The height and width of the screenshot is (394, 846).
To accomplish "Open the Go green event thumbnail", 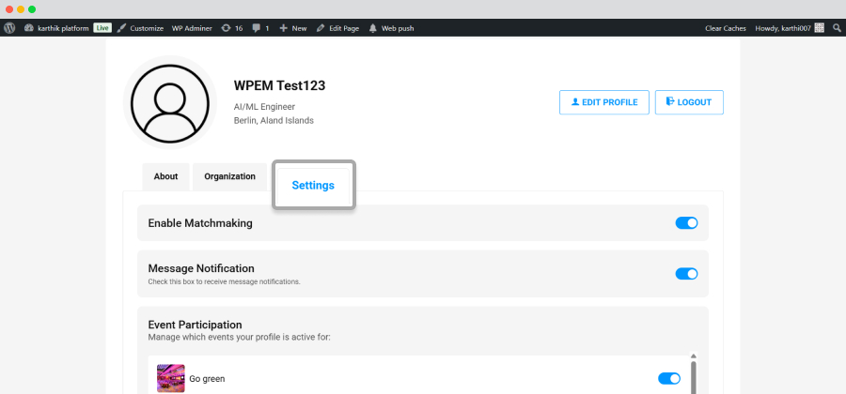I will coord(171,378).
